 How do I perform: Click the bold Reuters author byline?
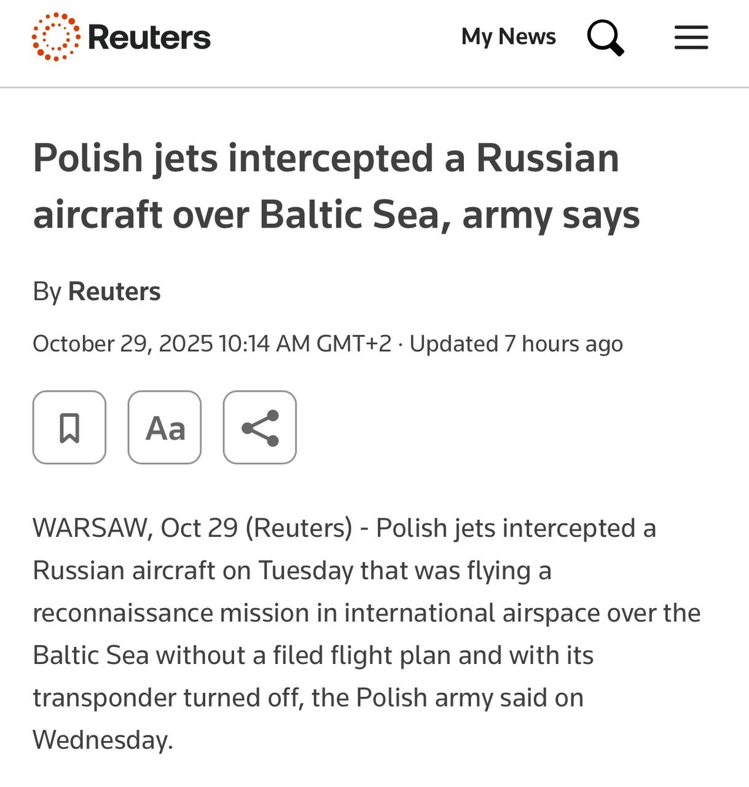pos(114,291)
